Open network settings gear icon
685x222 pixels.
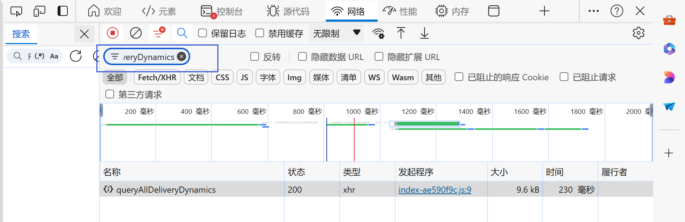[x=638, y=33]
